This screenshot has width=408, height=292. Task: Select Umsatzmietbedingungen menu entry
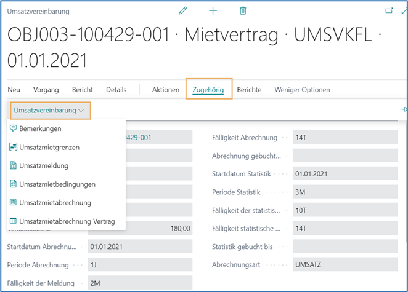[x=67, y=184]
